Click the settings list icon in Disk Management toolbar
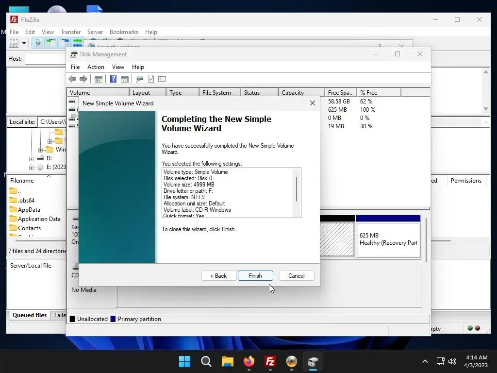497x373 pixels. point(162,79)
